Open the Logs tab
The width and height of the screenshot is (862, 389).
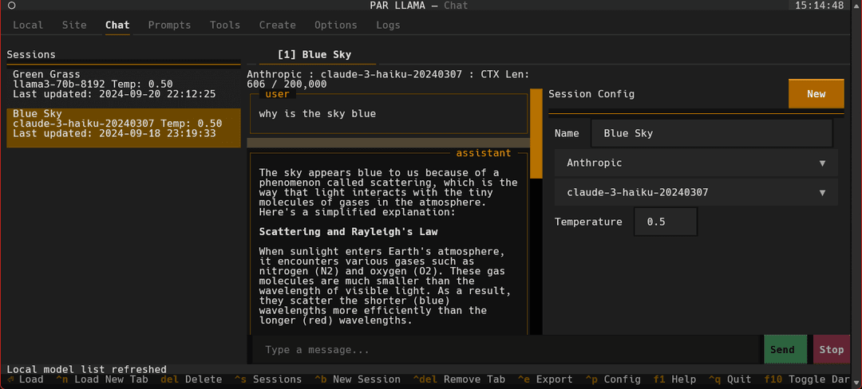pyautogui.click(x=388, y=26)
